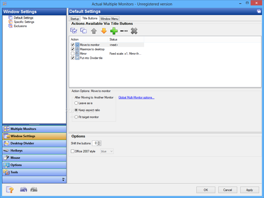Click the copy windows toolbar icon
Viewport: 264px width, 198px height.
(84, 31)
